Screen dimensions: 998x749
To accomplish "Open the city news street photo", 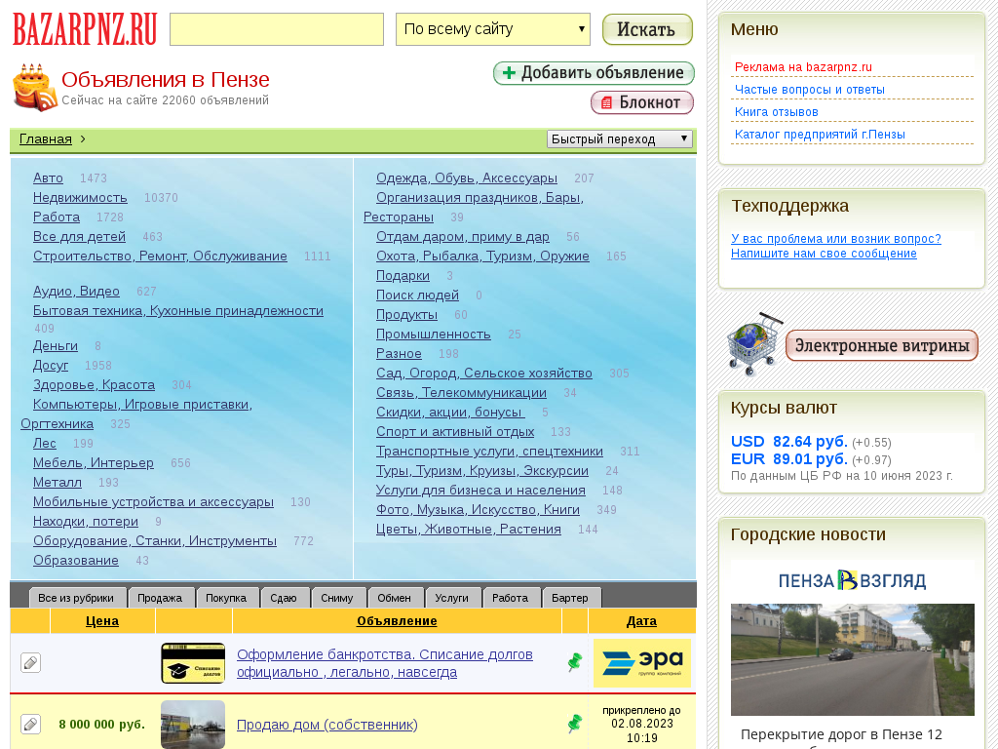I will tap(852, 660).
